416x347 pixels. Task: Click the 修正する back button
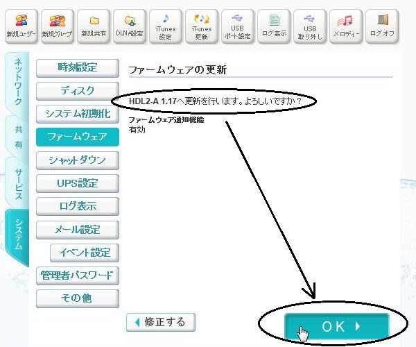pos(161,322)
